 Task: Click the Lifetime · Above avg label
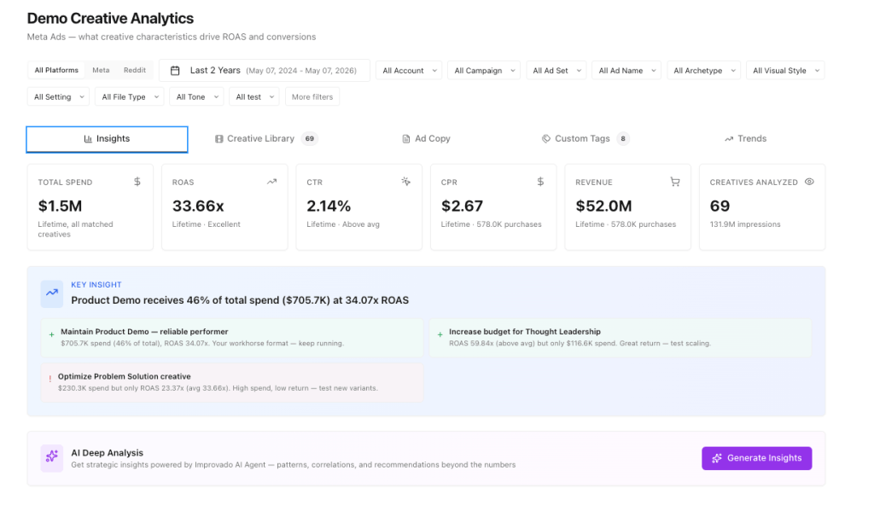[343, 224]
